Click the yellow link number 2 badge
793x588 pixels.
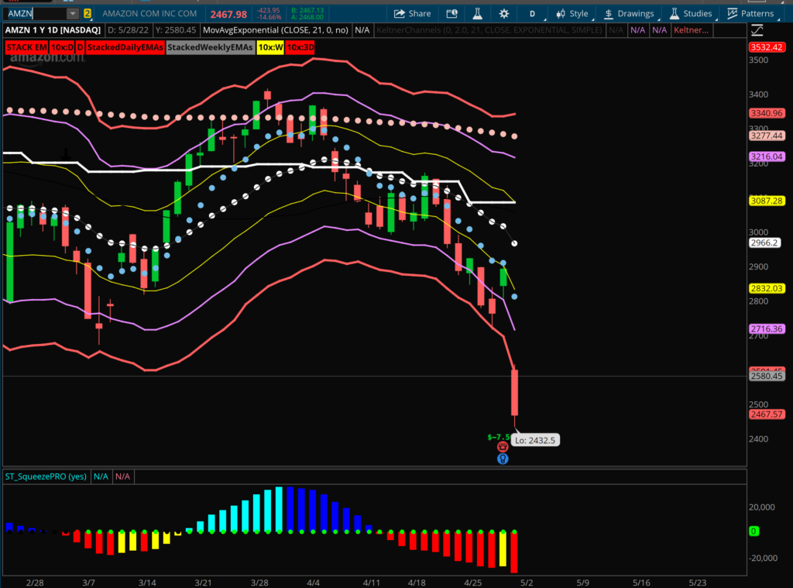(87, 14)
